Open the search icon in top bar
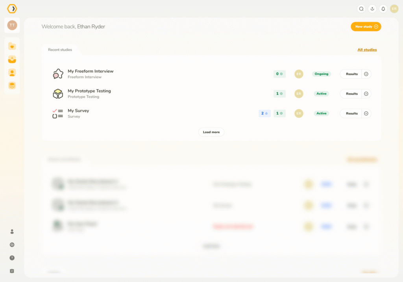403x282 pixels. click(361, 9)
